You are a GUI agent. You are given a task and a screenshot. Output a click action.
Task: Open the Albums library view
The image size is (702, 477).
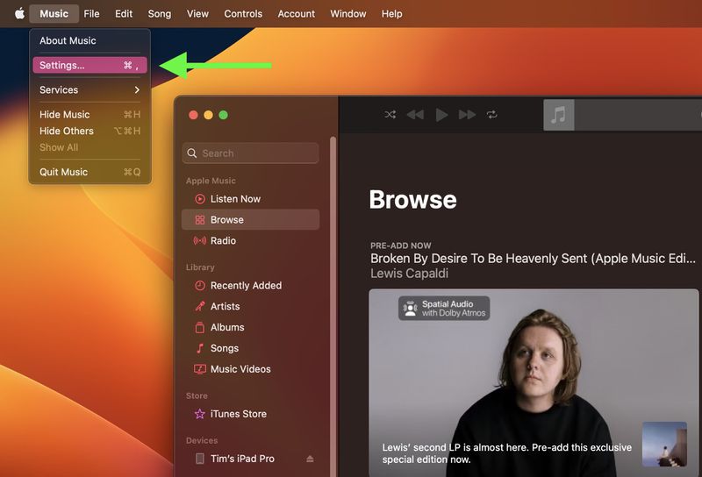point(227,328)
